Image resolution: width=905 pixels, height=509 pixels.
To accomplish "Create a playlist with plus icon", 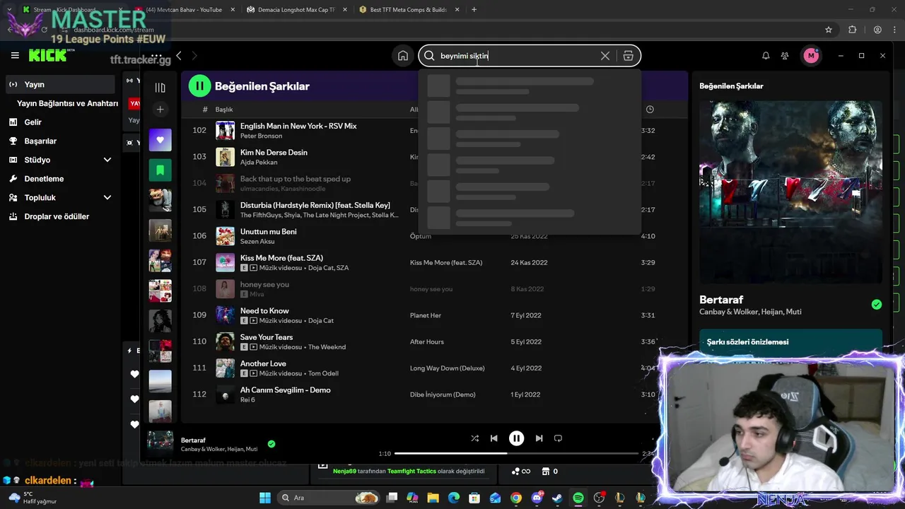I will click(x=160, y=110).
